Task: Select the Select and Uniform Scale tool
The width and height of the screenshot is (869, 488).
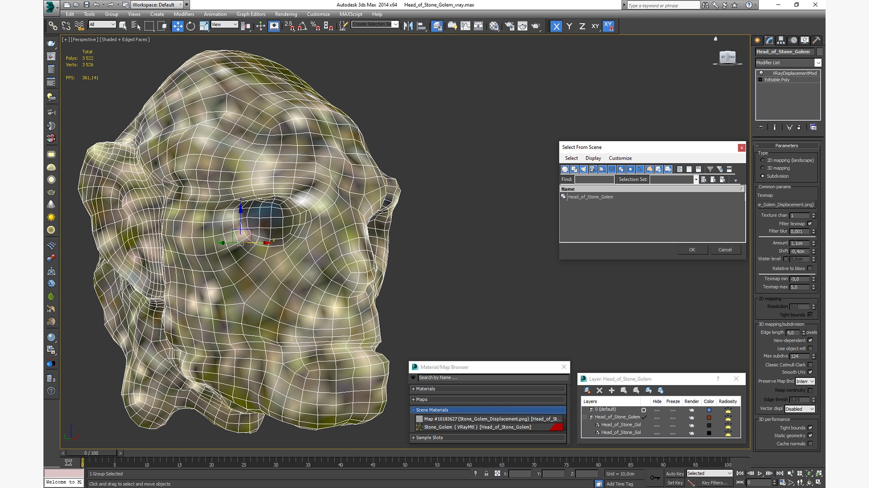Action: (x=204, y=26)
